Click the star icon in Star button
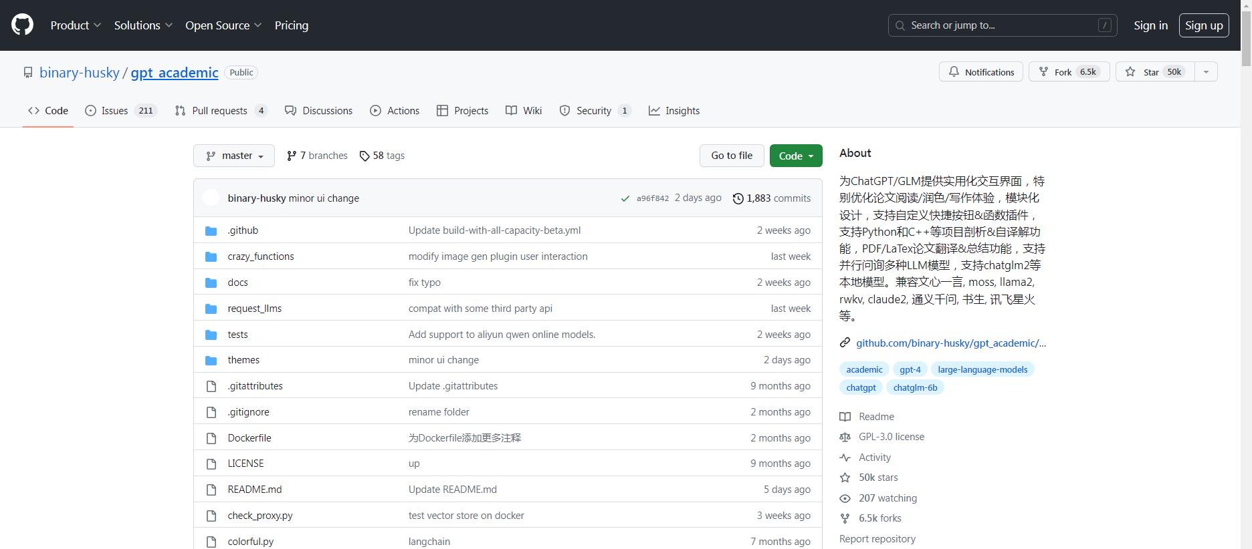1252x549 pixels. pos(1130,72)
